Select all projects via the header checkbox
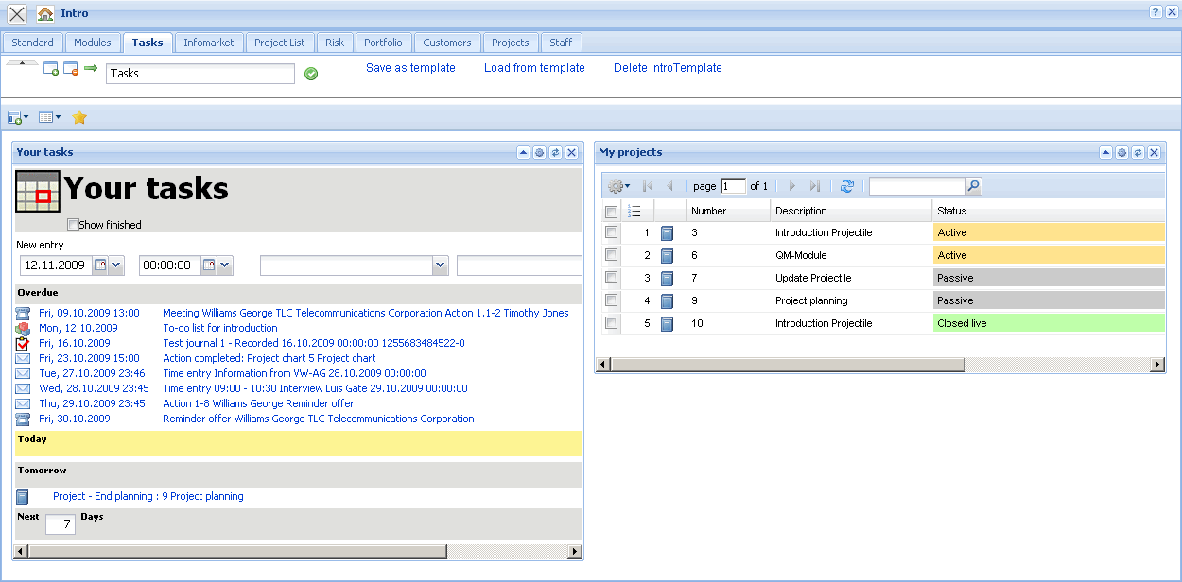 pyautogui.click(x=611, y=211)
